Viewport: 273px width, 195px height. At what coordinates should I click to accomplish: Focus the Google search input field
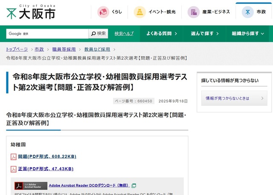coord(47,34)
